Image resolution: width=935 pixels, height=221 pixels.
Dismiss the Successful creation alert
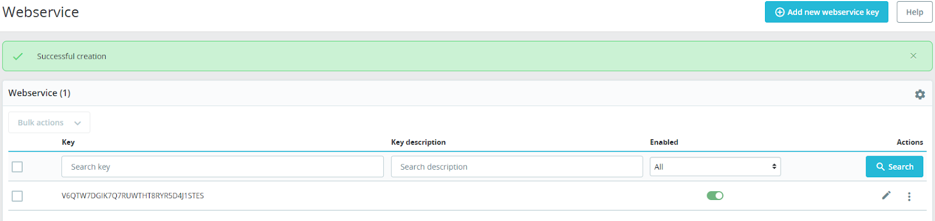913,56
